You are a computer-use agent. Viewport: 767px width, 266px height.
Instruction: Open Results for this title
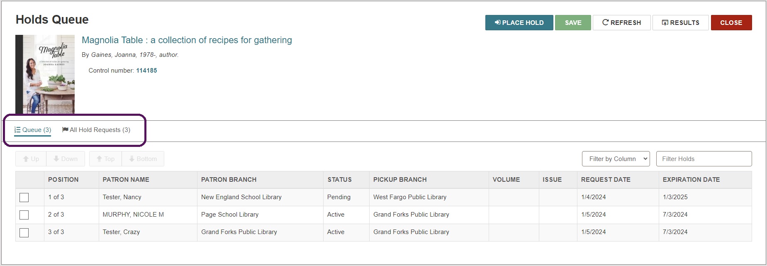tap(680, 23)
